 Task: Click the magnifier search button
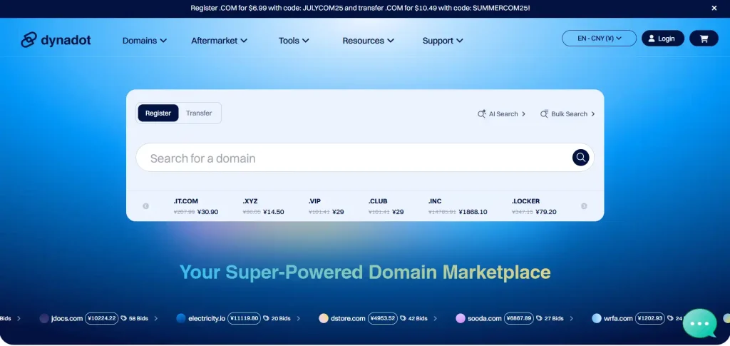click(x=580, y=158)
